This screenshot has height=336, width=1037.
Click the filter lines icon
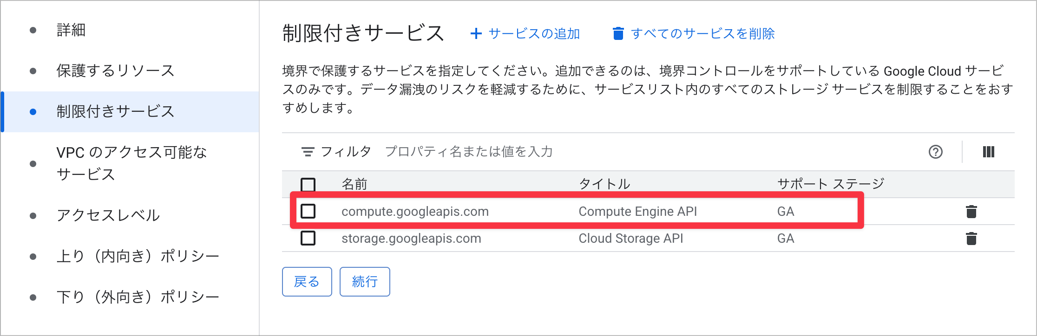point(308,152)
